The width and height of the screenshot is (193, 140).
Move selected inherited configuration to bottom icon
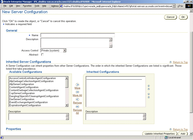click(x=149, y=97)
